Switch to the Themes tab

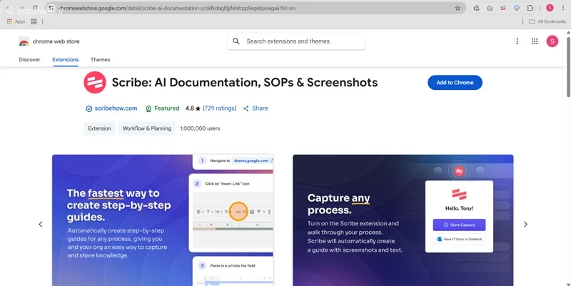(x=100, y=60)
